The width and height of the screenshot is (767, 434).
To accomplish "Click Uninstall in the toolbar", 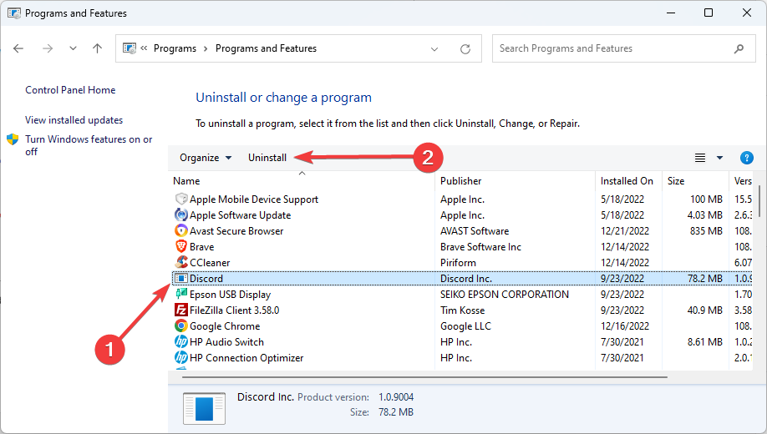I will click(267, 158).
